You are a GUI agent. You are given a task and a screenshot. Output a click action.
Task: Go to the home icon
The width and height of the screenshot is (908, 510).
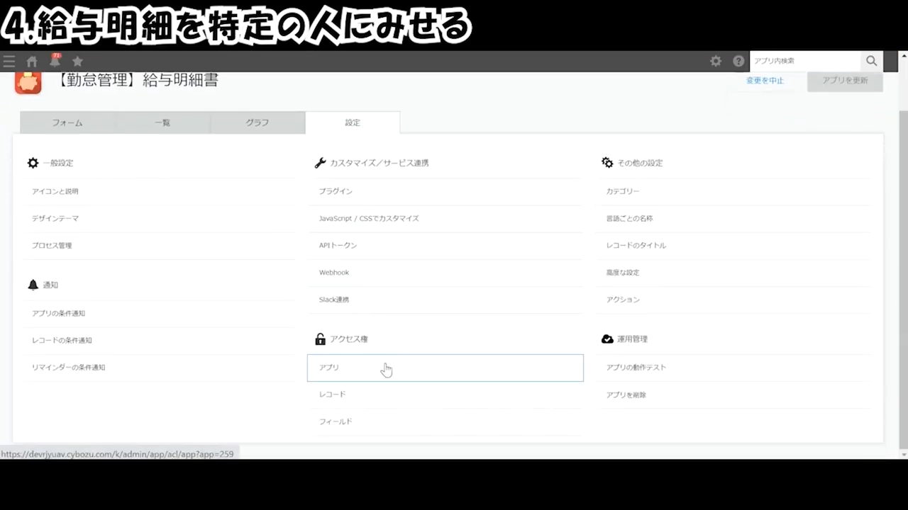point(32,62)
